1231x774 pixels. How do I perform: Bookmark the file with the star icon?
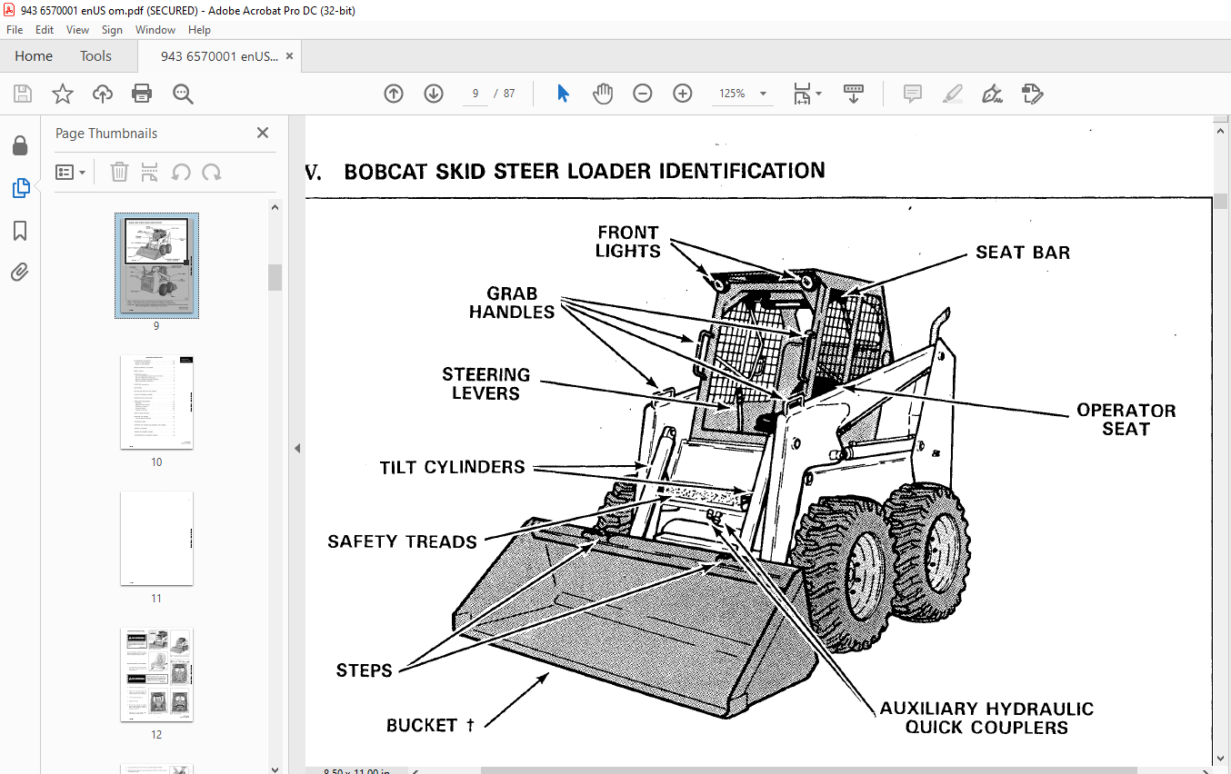click(62, 94)
